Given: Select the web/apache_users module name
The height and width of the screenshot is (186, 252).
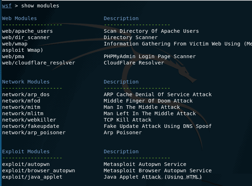Looking at the screenshot, I should [28, 31].
